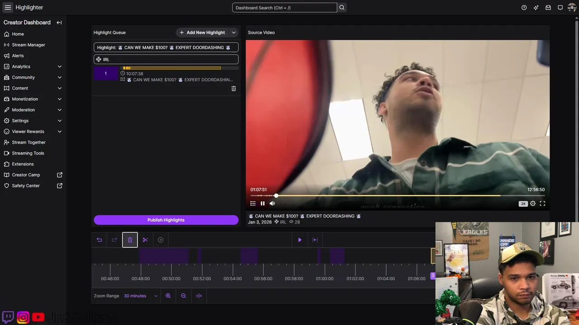
Task: Open the Zoom Range 30 minutes dropdown
Action: (141, 296)
